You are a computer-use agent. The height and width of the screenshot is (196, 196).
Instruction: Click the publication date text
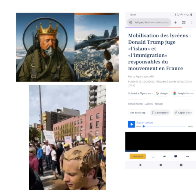(160, 83)
